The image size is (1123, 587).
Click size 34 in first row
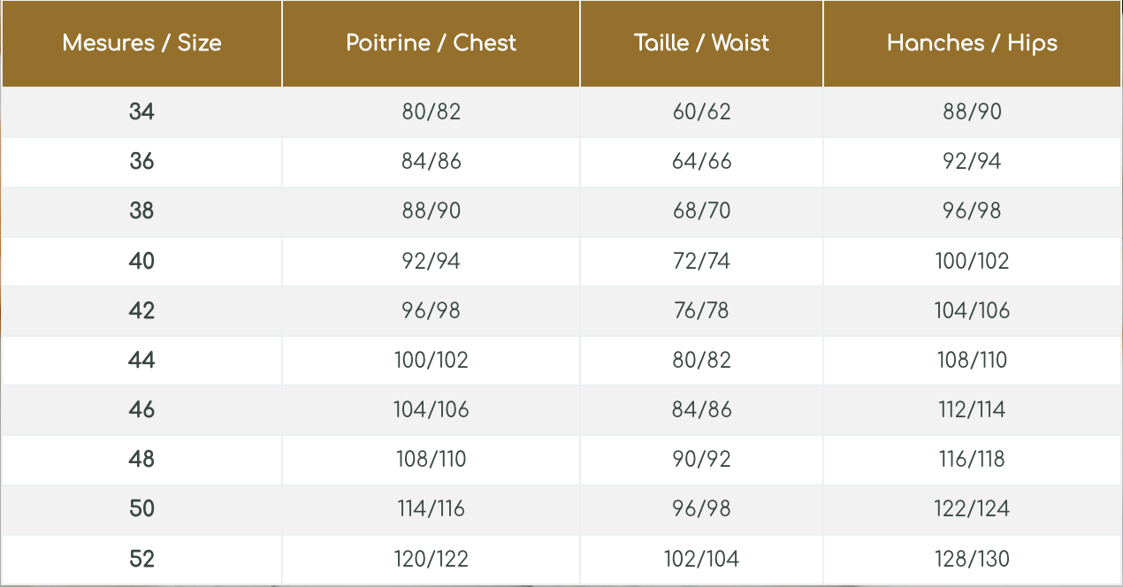141,112
